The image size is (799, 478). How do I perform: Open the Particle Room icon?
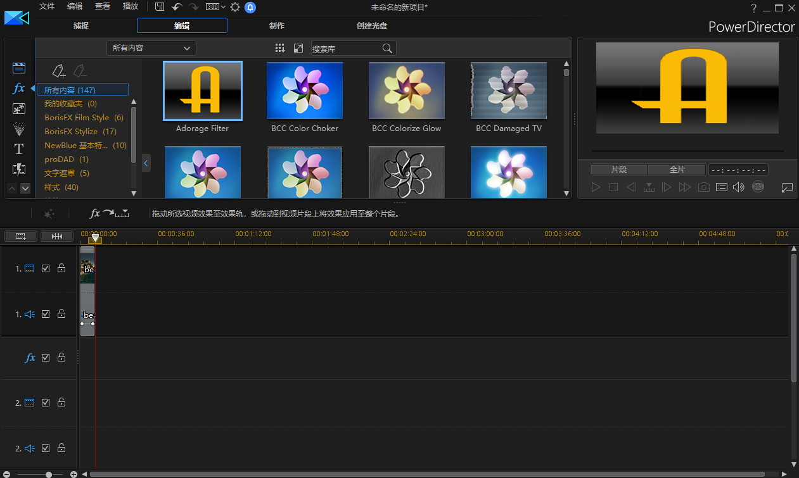coord(19,129)
